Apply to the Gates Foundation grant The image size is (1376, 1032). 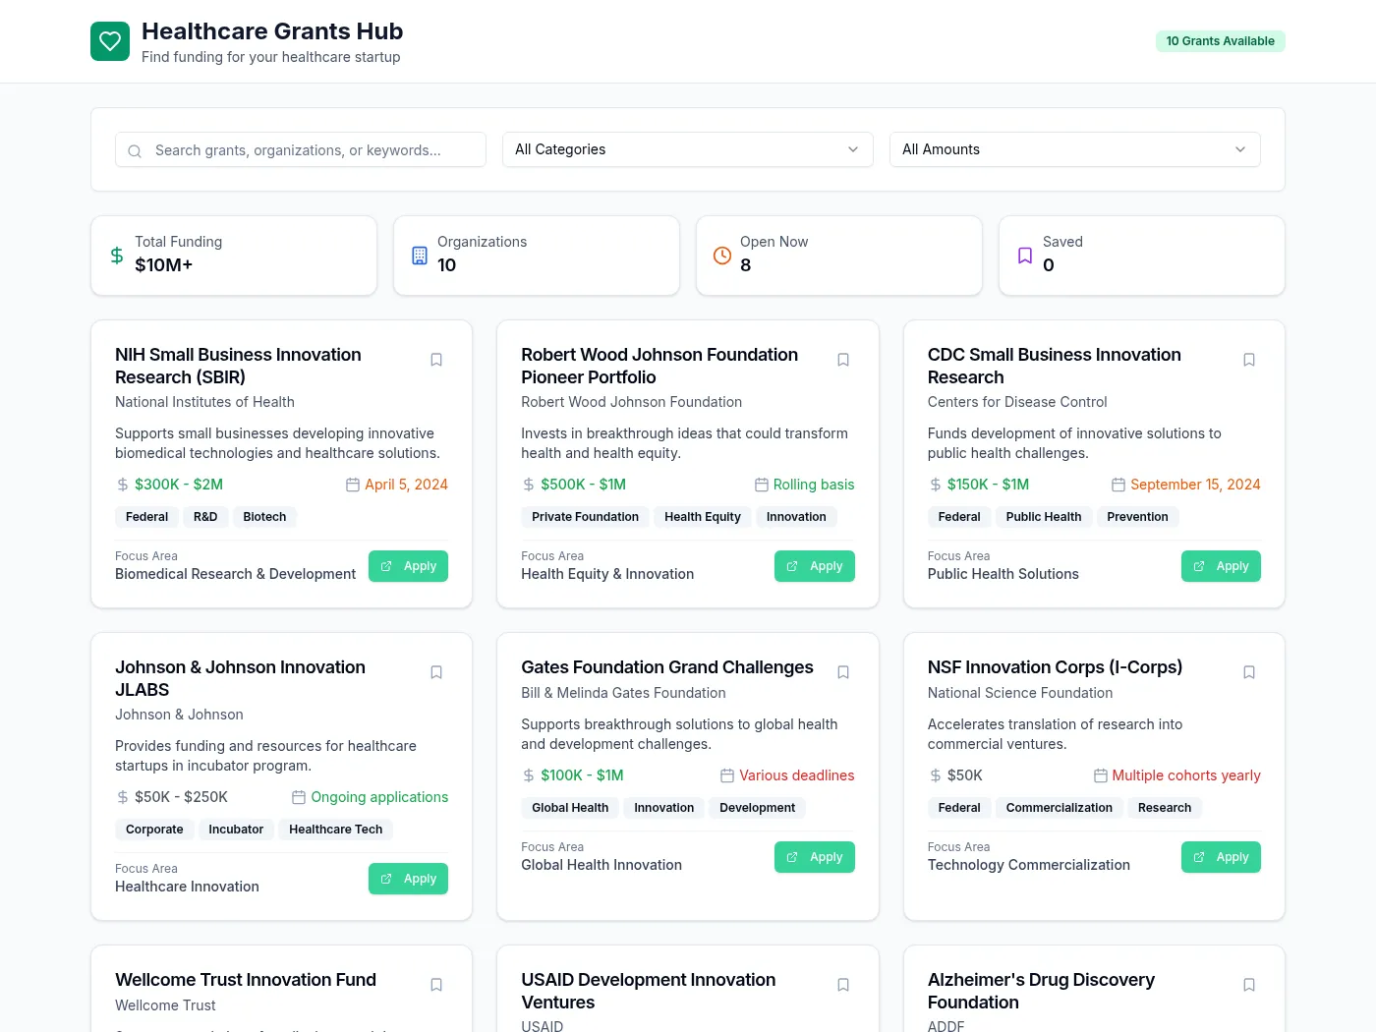pos(815,857)
